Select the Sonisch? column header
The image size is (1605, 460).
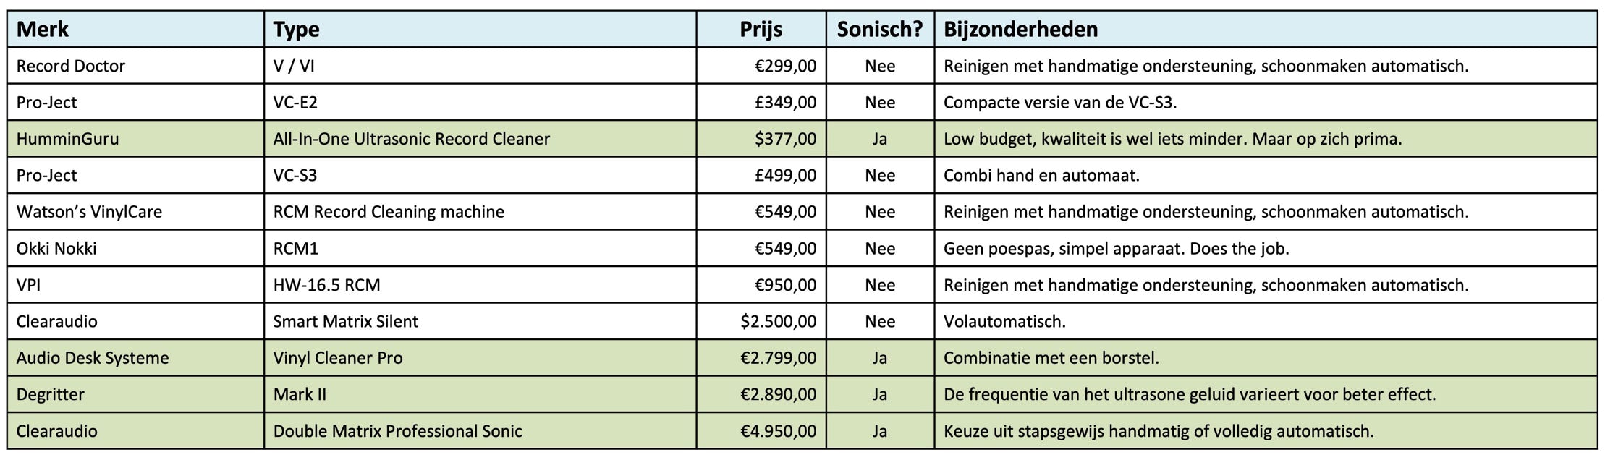[879, 30]
